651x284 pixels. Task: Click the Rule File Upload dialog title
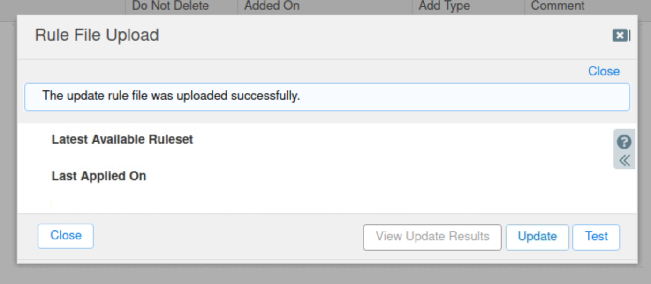pyautogui.click(x=97, y=36)
